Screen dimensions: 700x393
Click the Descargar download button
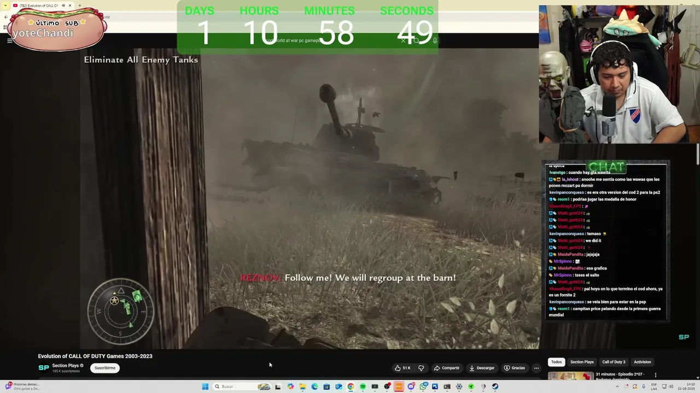(x=482, y=368)
